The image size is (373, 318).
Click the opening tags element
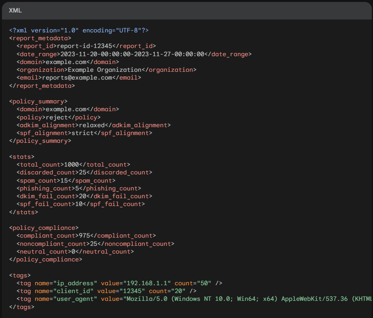(x=20, y=275)
